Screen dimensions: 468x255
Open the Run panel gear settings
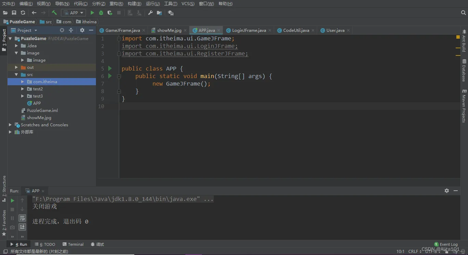[447, 191]
